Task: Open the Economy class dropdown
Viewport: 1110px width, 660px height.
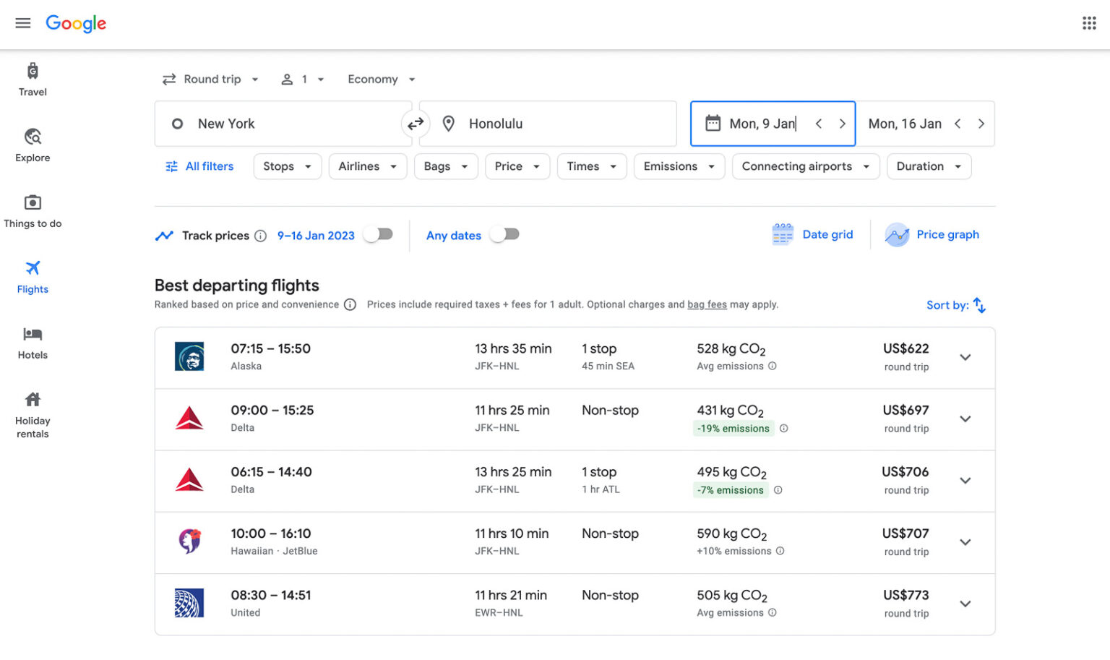Action: 381,80
